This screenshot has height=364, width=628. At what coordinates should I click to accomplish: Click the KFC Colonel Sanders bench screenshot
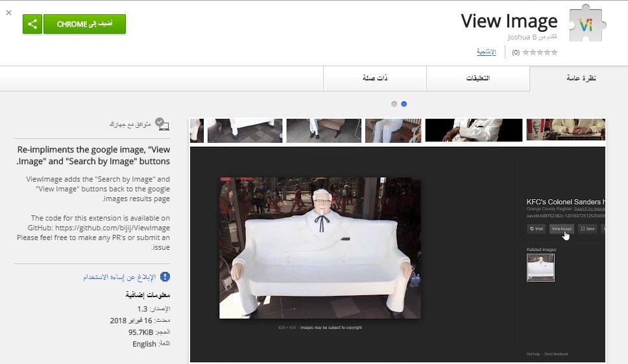click(320, 248)
